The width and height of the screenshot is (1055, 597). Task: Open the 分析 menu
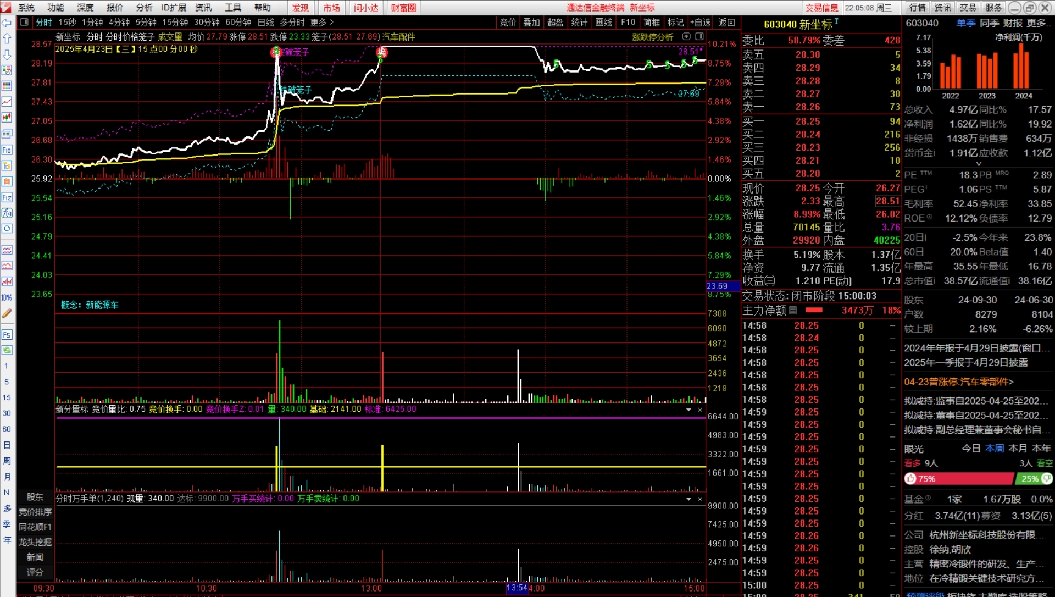coord(144,8)
